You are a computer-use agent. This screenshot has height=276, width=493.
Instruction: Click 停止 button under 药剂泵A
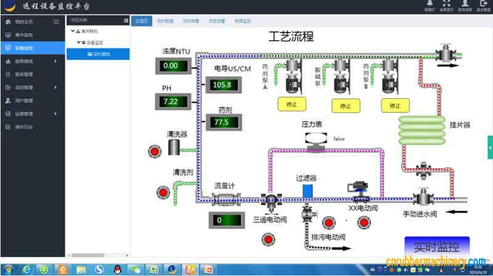292,104
